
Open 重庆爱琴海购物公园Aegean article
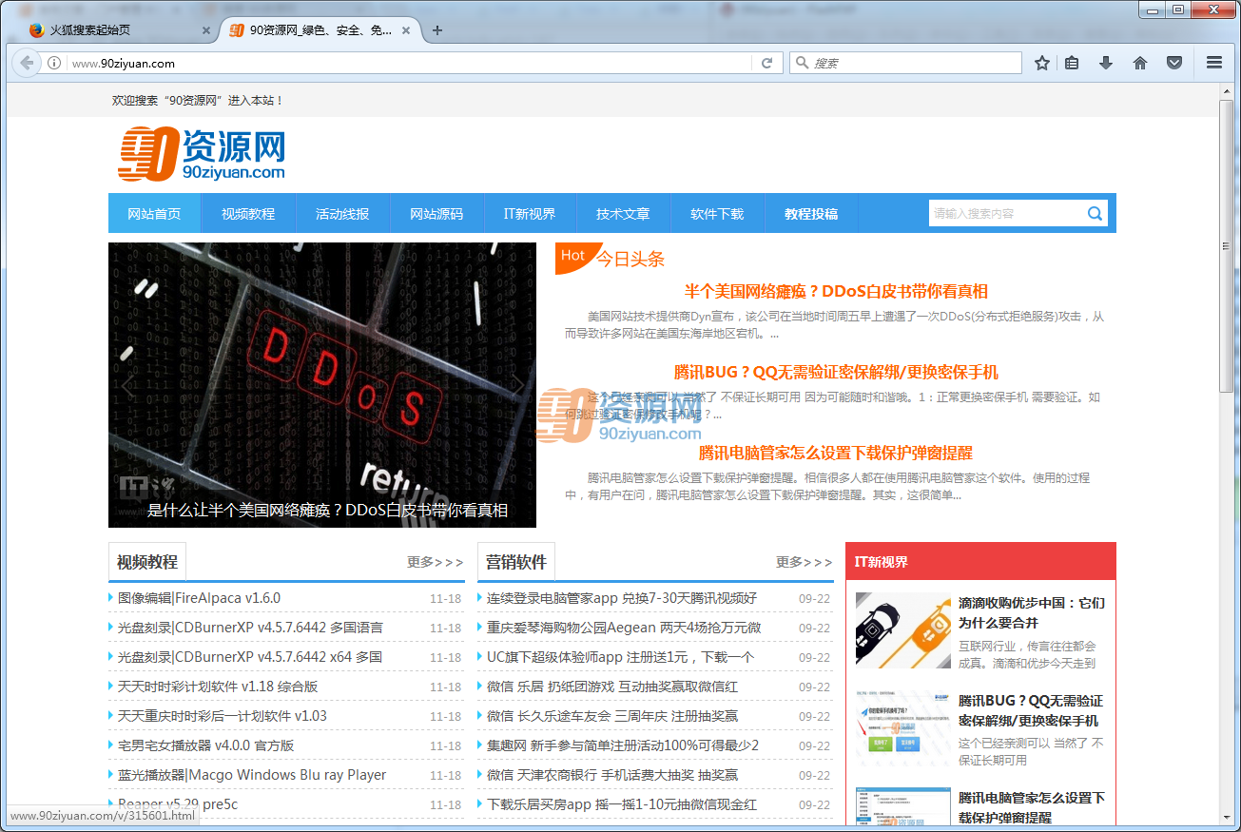pyautogui.click(x=624, y=628)
